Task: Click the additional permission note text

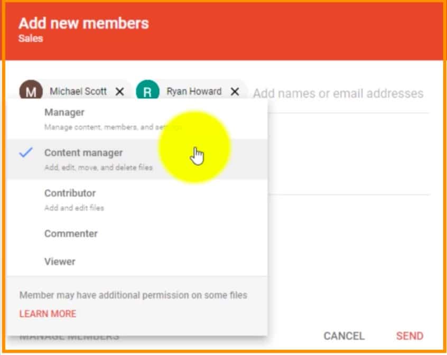Action: [x=133, y=295]
